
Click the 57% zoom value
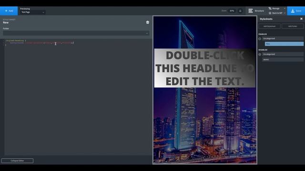(232, 11)
